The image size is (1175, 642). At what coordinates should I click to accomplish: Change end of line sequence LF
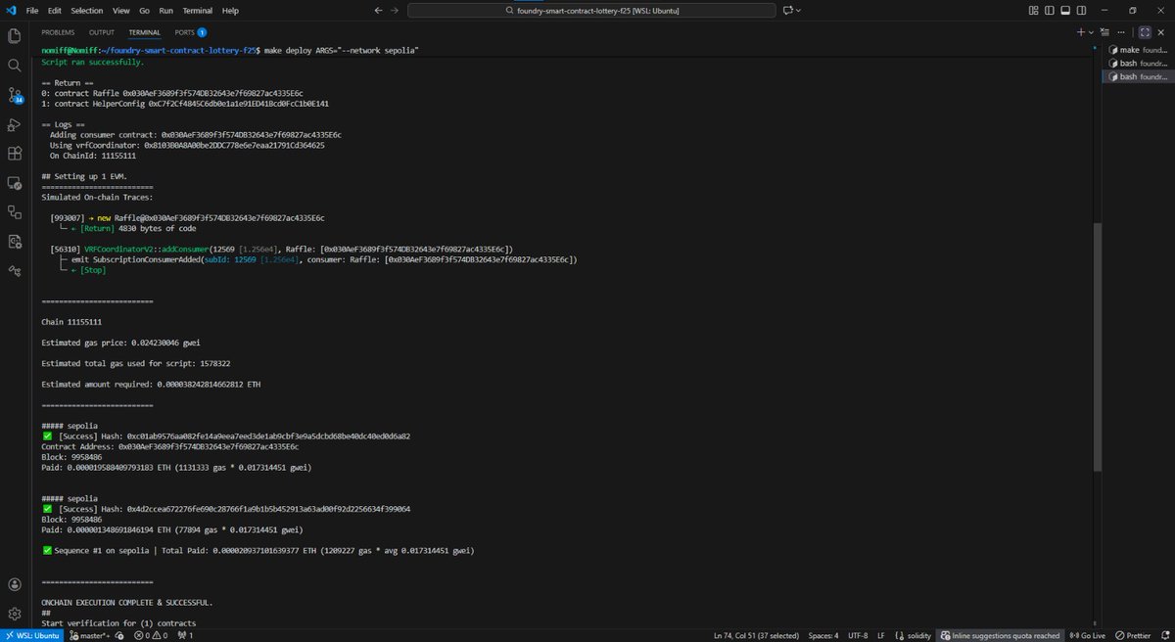pyautogui.click(x=883, y=635)
